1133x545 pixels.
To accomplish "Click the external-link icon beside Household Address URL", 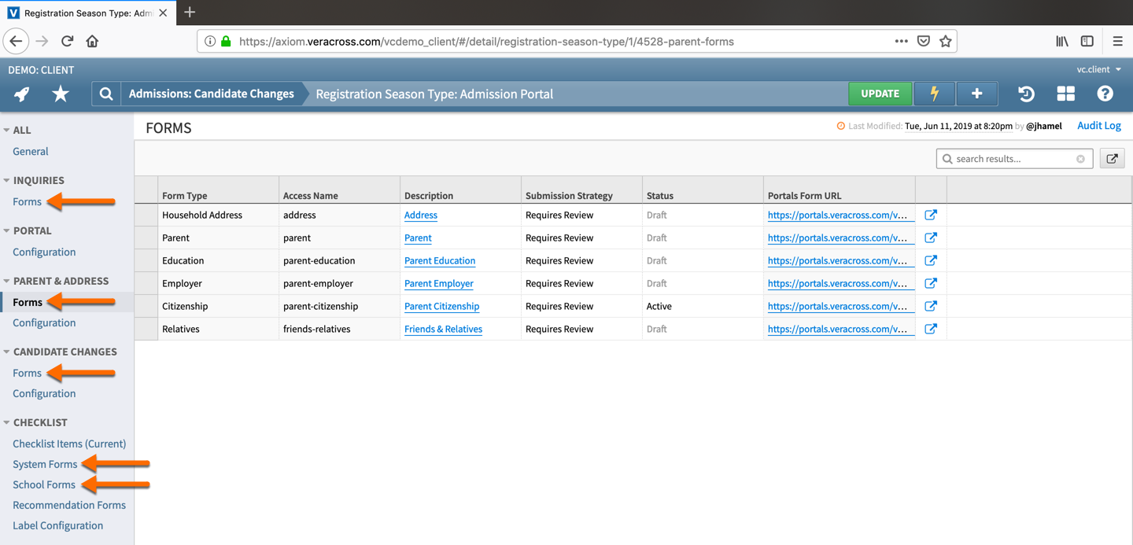I will [x=931, y=214].
